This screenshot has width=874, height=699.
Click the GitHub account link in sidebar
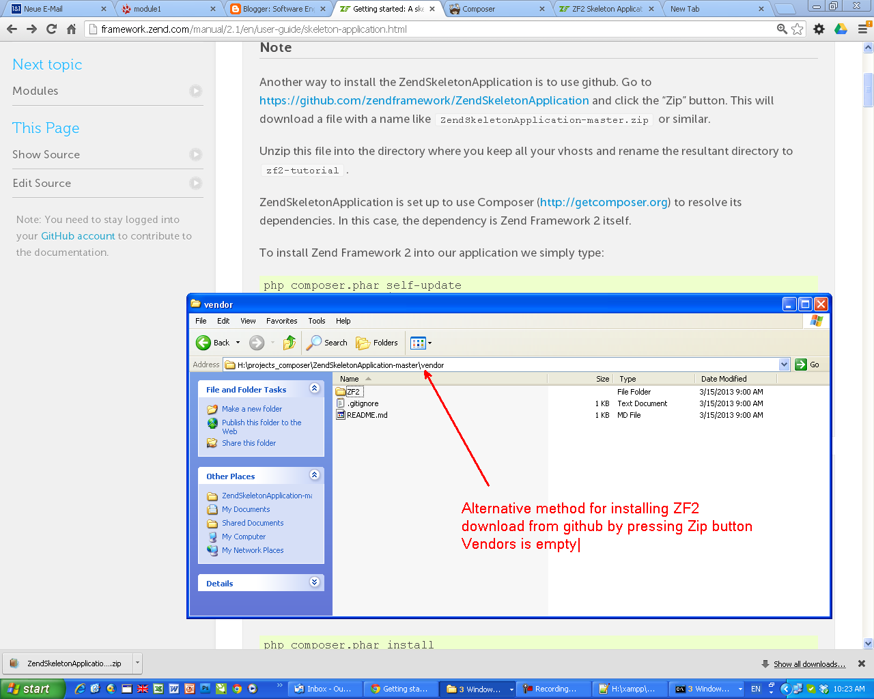(x=78, y=236)
